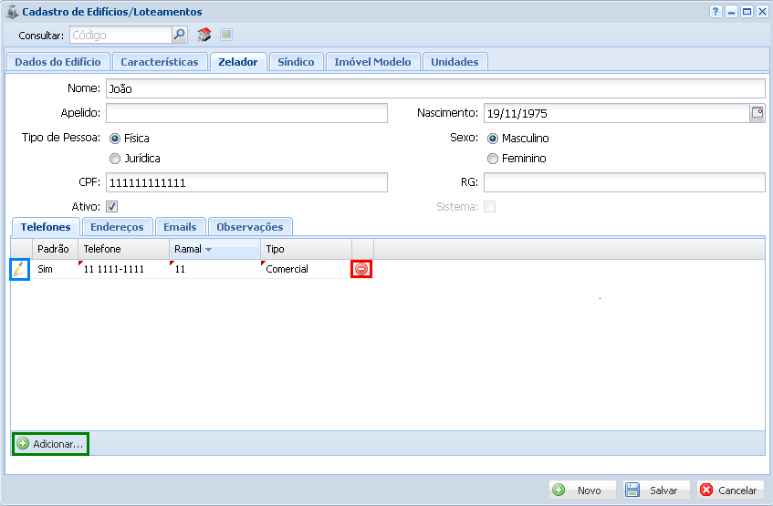
Task: Sort by the Ramal column arrow
Action: [x=208, y=249]
